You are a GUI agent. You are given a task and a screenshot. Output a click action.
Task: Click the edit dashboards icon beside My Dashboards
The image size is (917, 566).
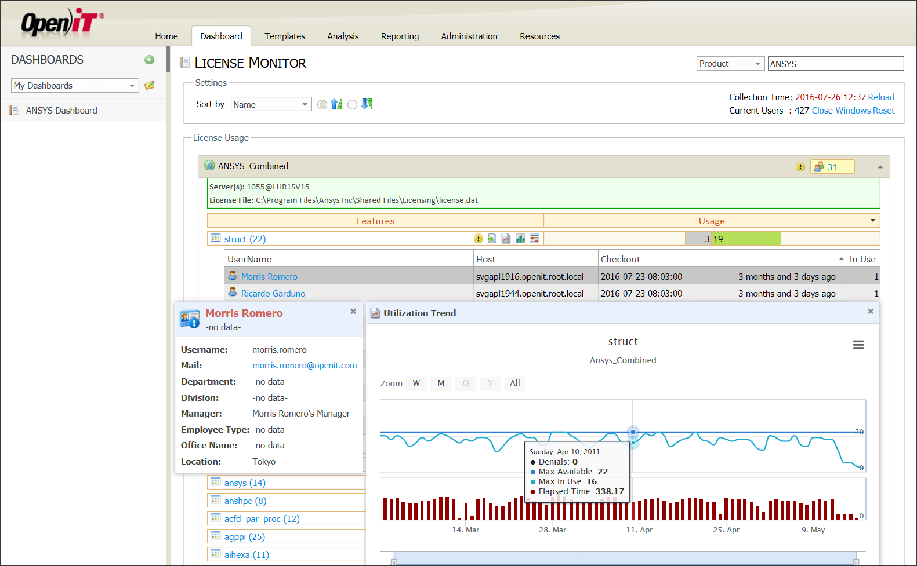pyautogui.click(x=149, y=85)
